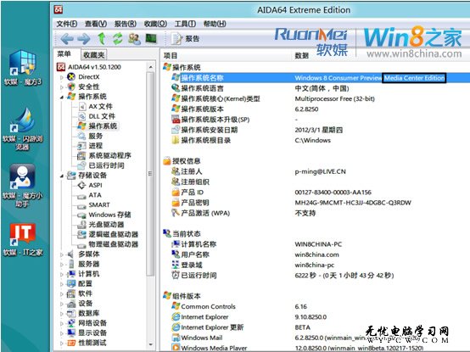Open the 查看(V) menu

point(96,24)
